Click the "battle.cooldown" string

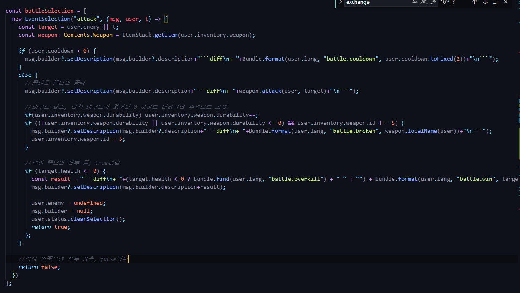pyautogui.click(x=351, y=59)
